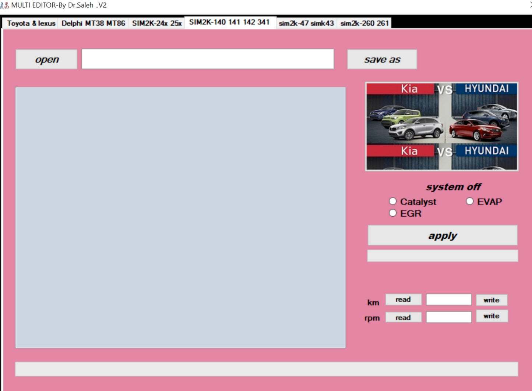Apply the selected system off option
The image size is (532, 391).
click(442, 235)
